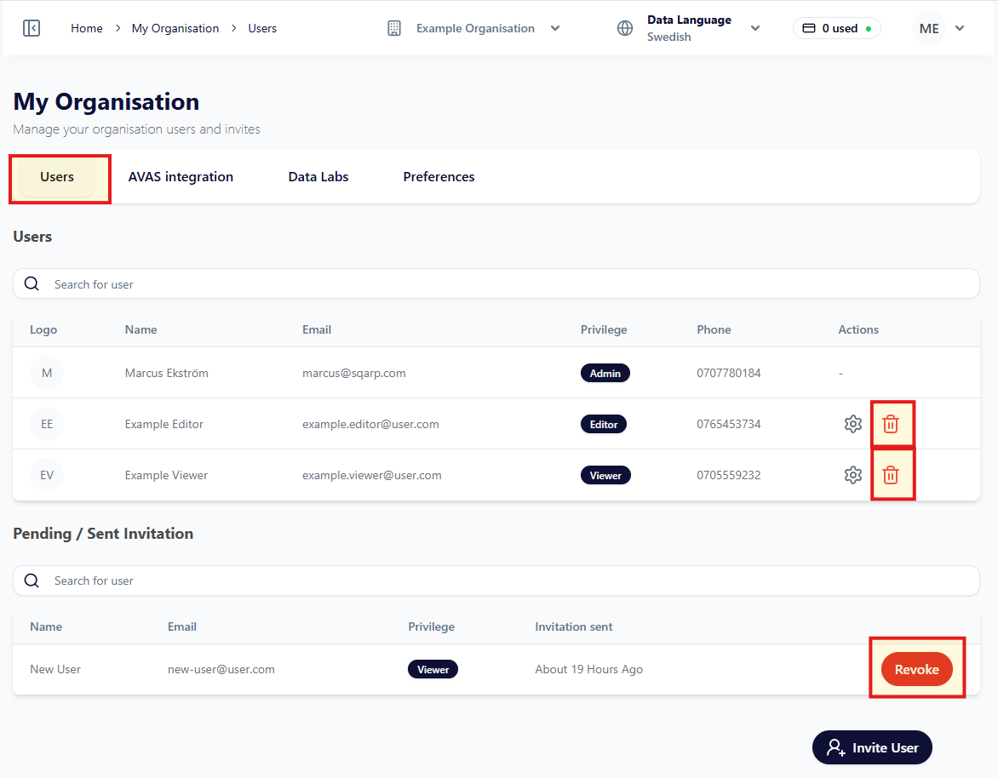Viewport: 998px width, 778px height.
Task: Collapse the sidebar panel icon
Action: (32, 28)
